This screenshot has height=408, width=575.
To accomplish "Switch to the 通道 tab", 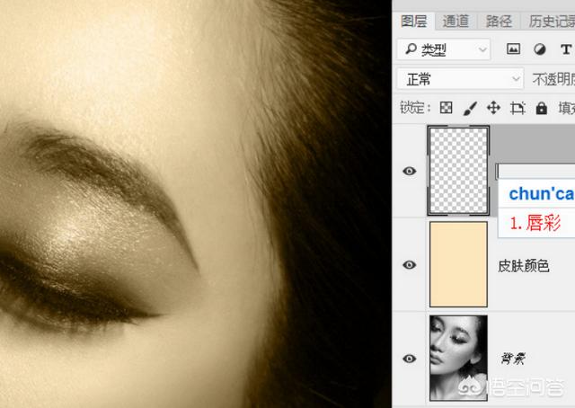I will pos(456,21).
